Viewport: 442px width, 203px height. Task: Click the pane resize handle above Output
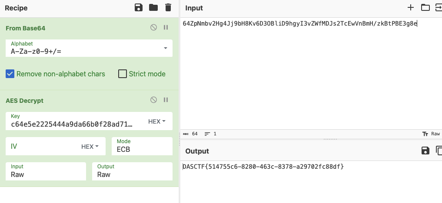(x=330, y=139)
